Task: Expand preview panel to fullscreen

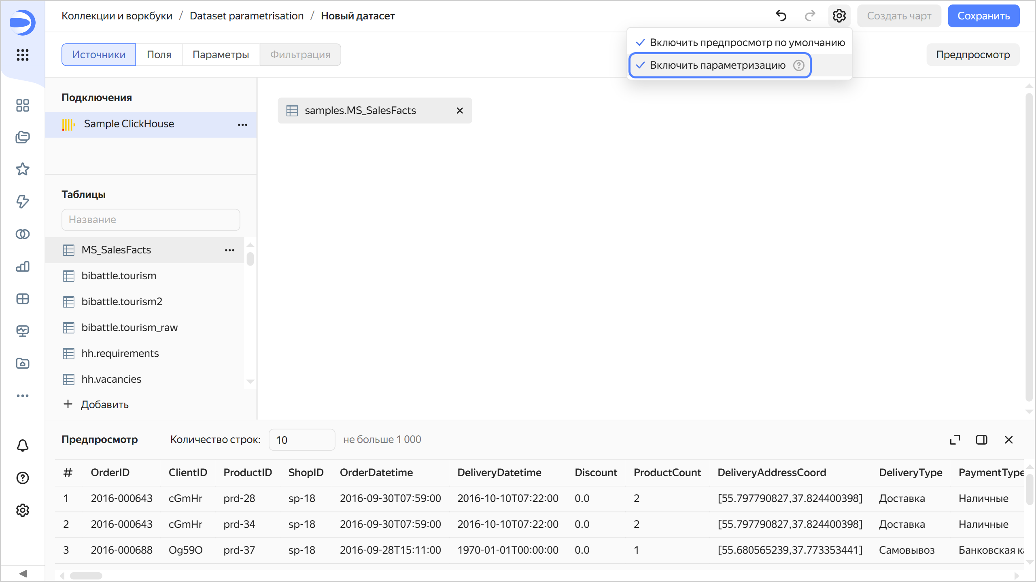Action: click(955, 440)
